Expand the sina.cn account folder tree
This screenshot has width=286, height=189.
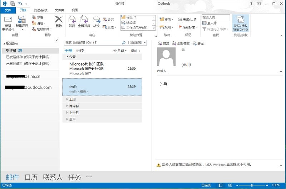pos(4,77)
